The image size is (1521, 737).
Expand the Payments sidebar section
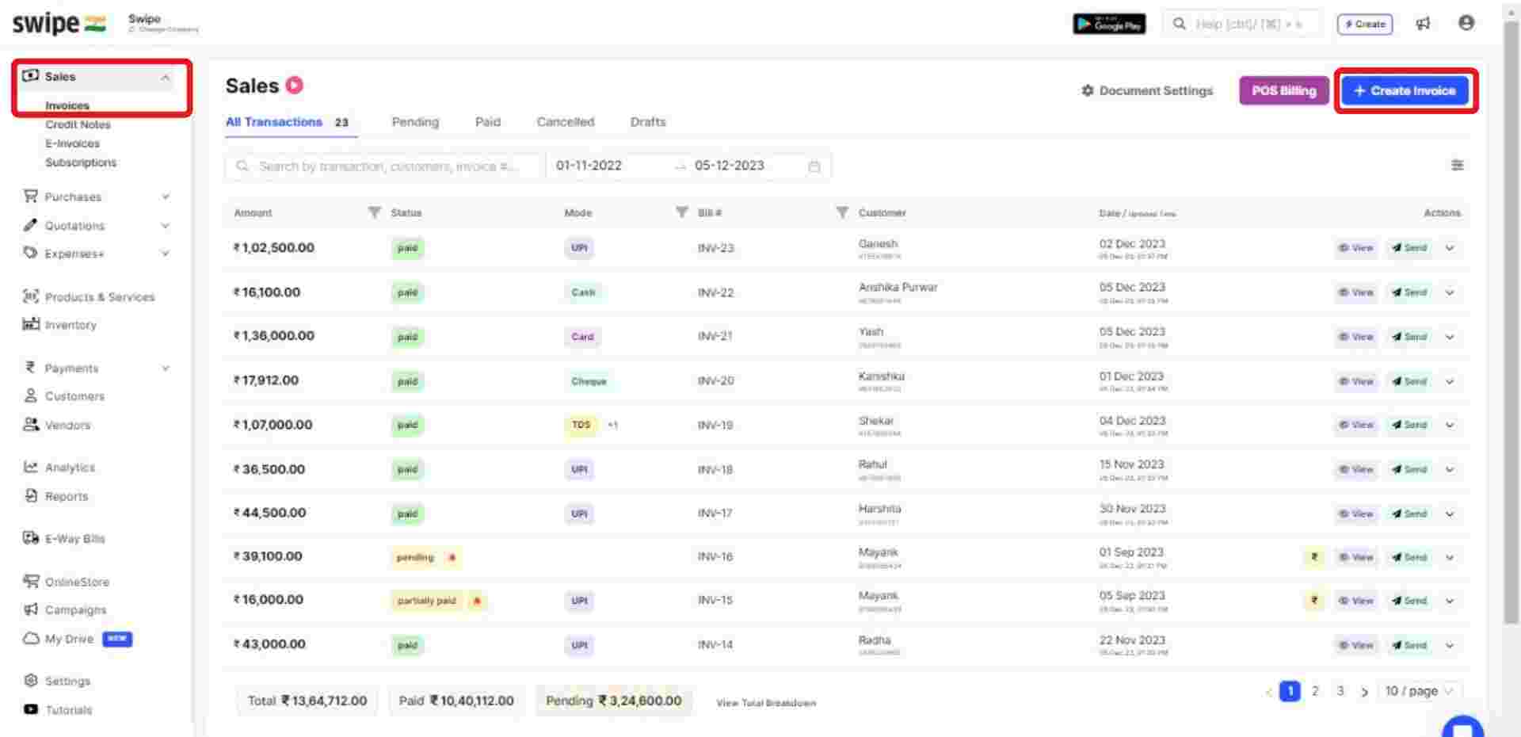tap(166, 368)
